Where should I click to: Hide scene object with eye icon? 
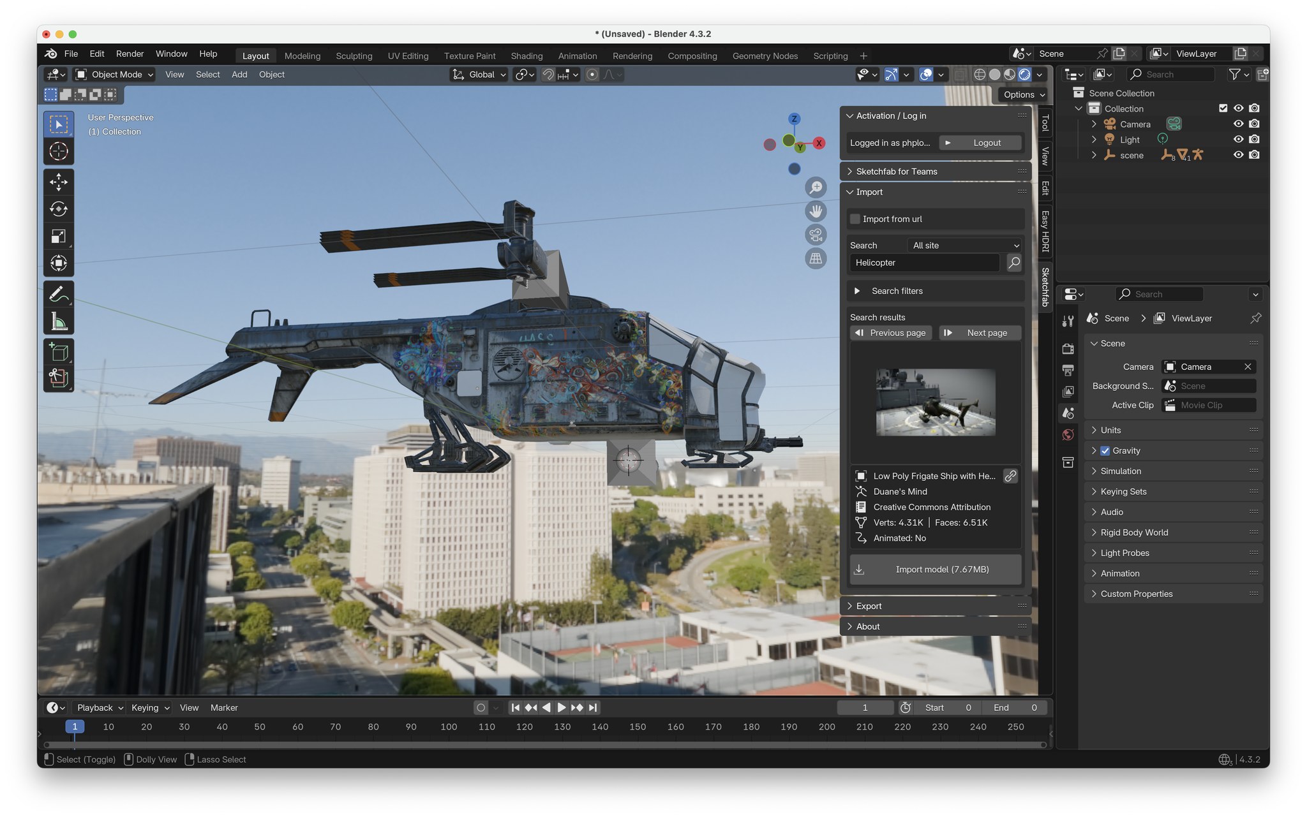pyautogui.click(x=1238, y=155)
